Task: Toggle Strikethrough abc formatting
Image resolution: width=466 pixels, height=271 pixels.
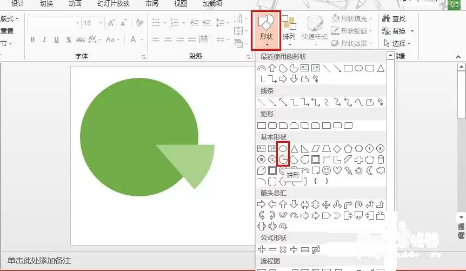Action: [x=80, y=39]
